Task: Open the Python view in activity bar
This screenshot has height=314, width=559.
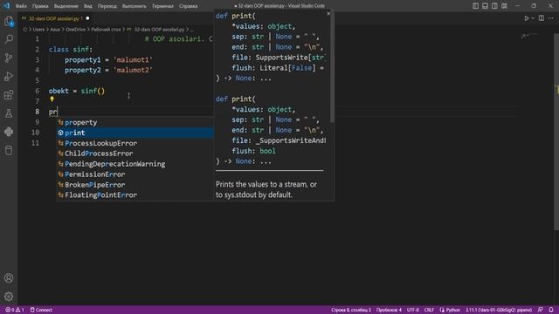Action: [x=9, y=132]
